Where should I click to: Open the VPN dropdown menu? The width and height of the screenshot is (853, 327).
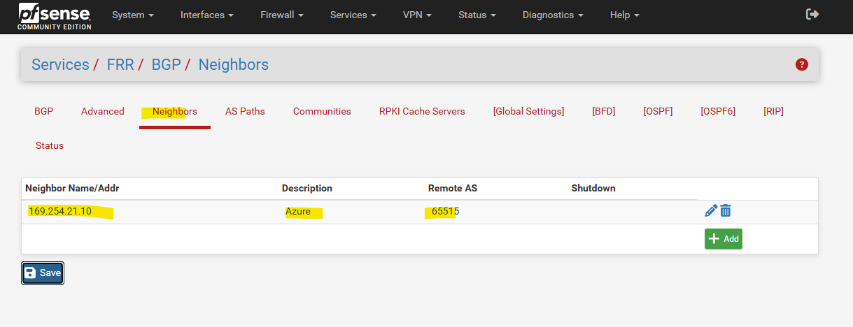417,15
